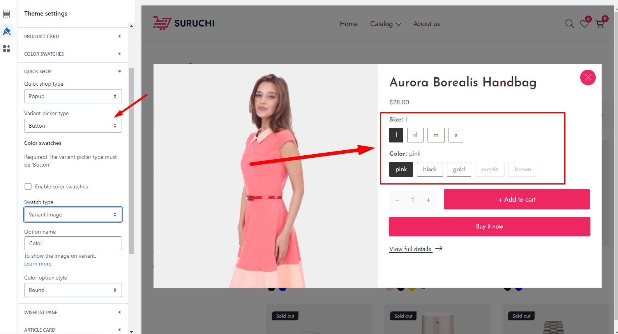Click the Option name input field
618x334 pixels.
(x=73, y=243)
